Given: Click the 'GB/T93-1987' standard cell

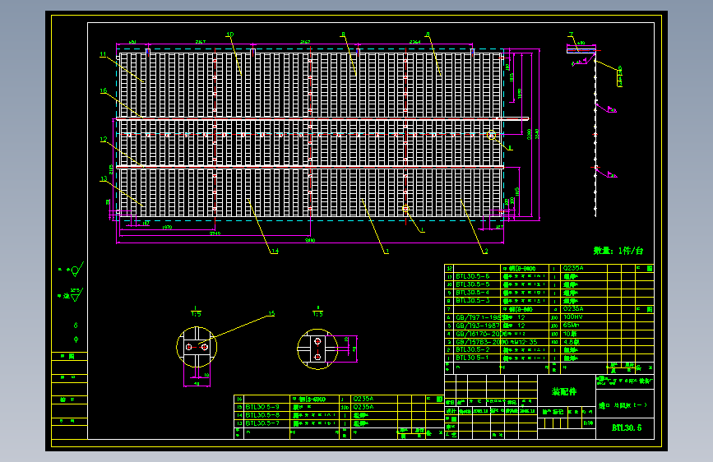Looking at the screenshot, I should point(477,326).
